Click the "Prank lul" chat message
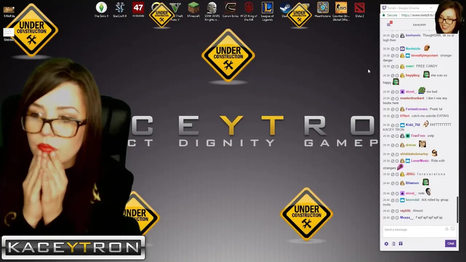This screenshot has height=262, width=466. 436,109
